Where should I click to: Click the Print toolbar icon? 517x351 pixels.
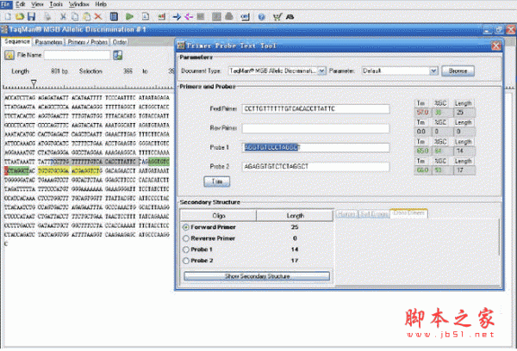click(x=47, y=16)
